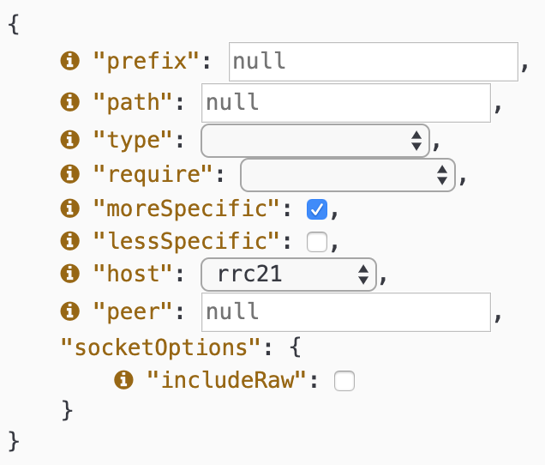Image resolution: width=545 pixels, height=465 pixels.
Task: Expand the "require" dropdown
Action: (x=348, y=175)
